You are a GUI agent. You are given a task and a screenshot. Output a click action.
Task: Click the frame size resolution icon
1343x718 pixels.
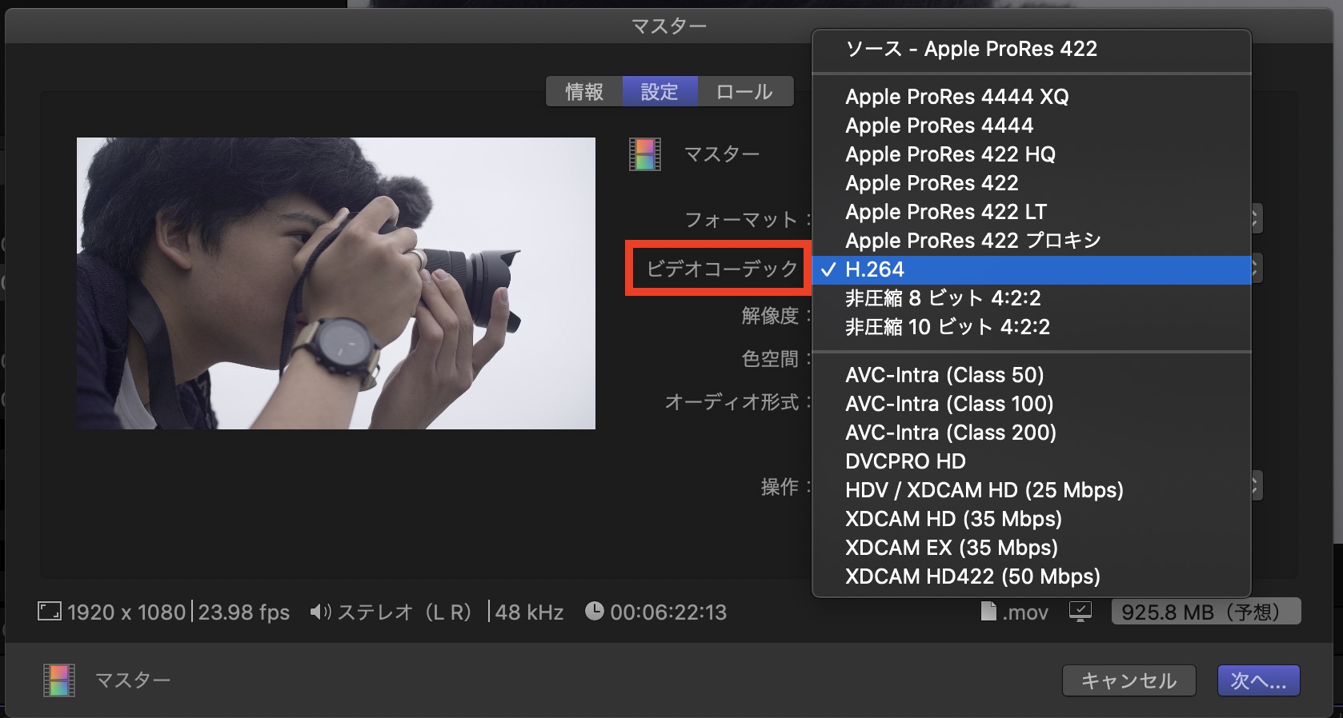(x=49, y=612)
